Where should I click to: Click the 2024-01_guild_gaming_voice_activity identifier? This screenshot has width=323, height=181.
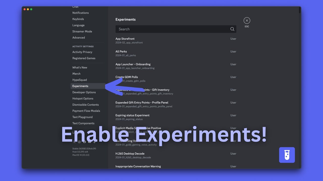pyautogui.click(x=136, y=145)
